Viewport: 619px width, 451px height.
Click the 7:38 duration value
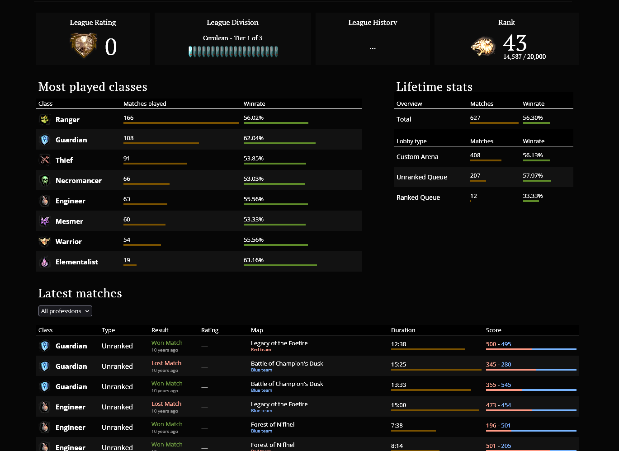pos(397,425)
